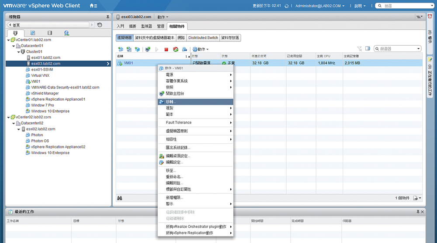Open the 動作 dropdown next to esxi03.lab02.com title
Viewport: 437px width, 243px height.
point(163,17)
